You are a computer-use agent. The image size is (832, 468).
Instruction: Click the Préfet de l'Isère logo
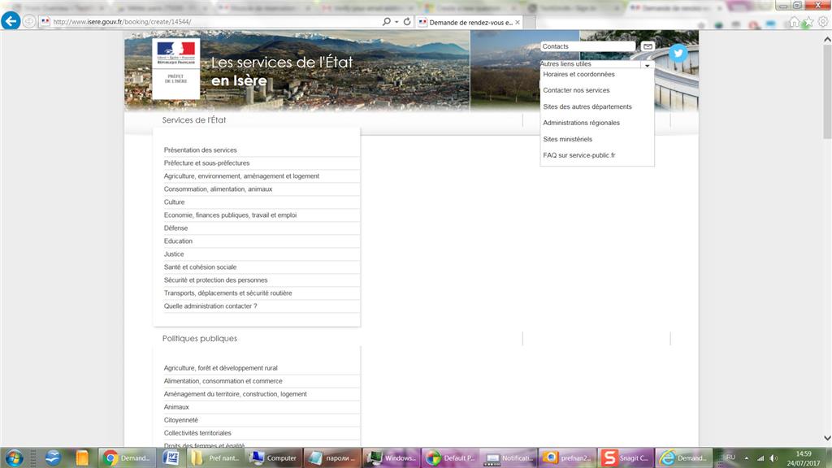tap(176, 68)
